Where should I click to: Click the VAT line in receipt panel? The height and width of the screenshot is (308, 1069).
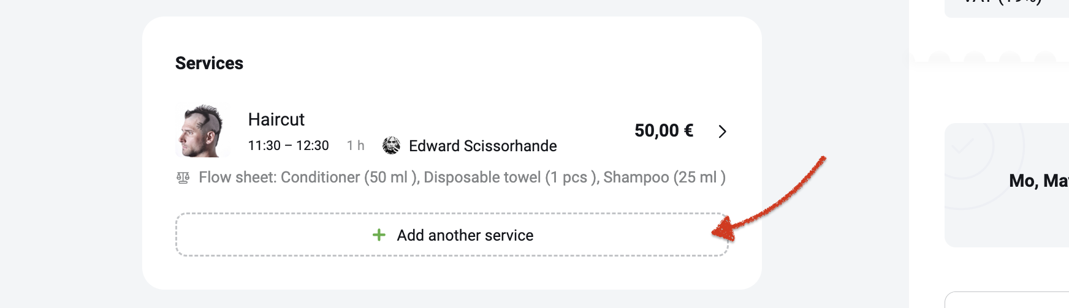pyautogui.click(x=1006, y=4)
